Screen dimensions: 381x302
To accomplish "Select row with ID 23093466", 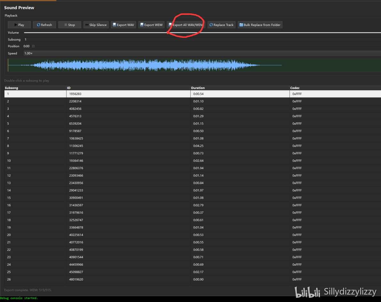I will coord(193,176).
